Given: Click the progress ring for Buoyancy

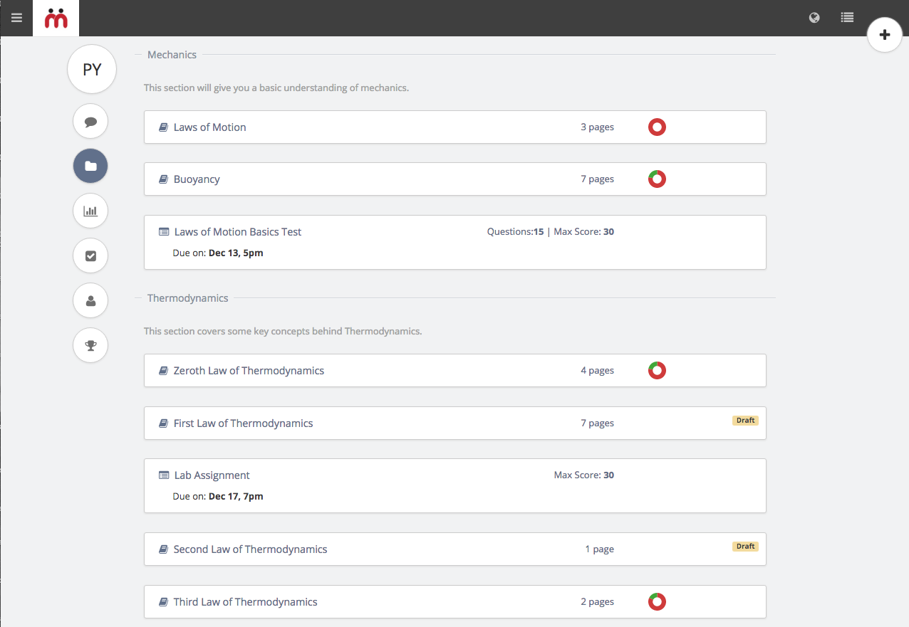Looking at the screenshot, I should (657, 179).
